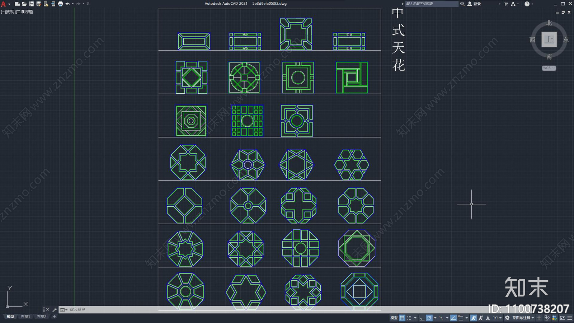This screenshot has height=323, width=574.
Task: Click the [-] viewport controls label
Action: [x=3, y=12]
